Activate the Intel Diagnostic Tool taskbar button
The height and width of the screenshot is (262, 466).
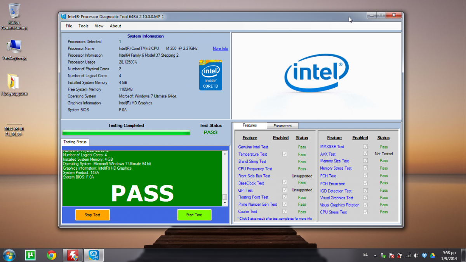[94, 255]
